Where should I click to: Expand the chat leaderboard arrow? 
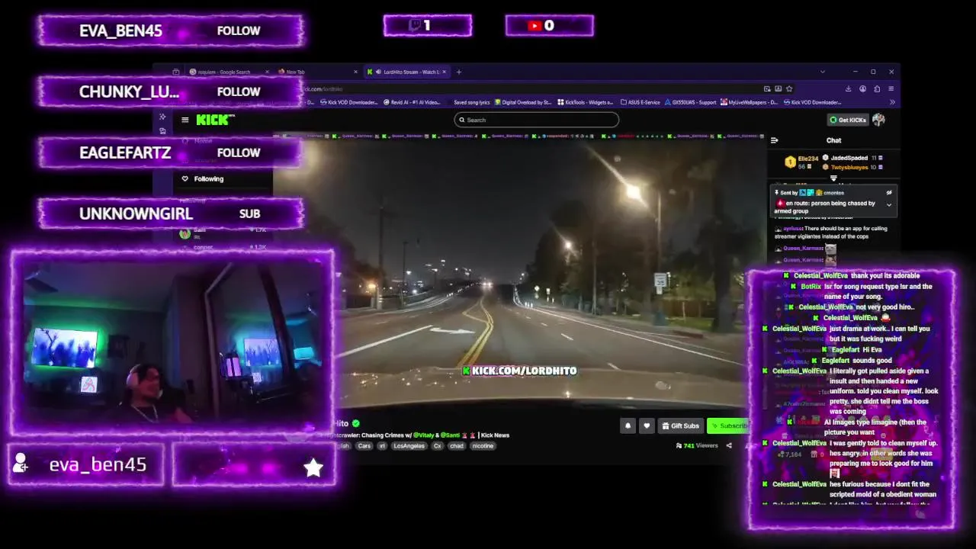833,178
